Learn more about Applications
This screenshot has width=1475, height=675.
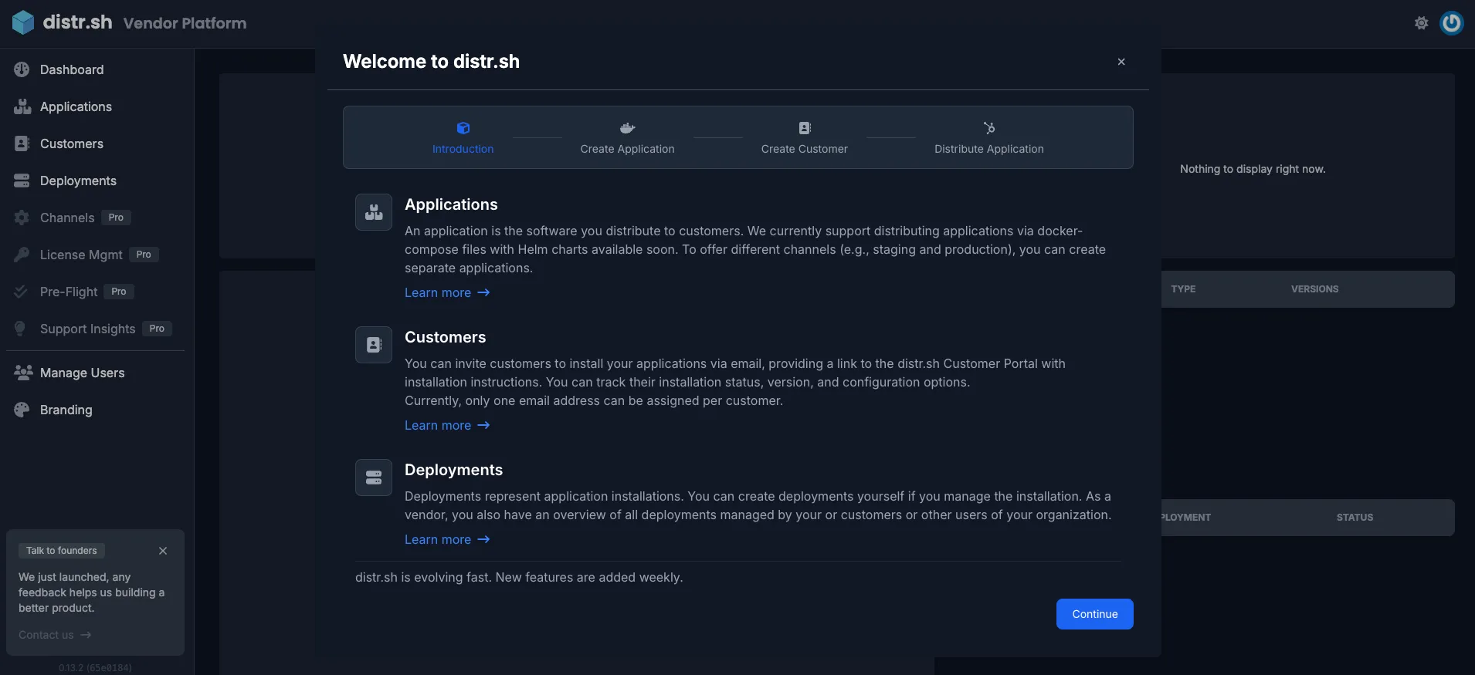pyautogui.click(x=447, y=292)
